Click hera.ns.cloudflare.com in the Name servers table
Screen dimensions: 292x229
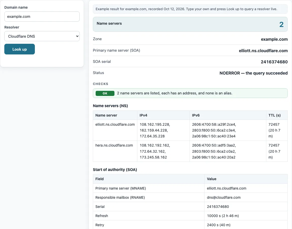click(114, 145)
